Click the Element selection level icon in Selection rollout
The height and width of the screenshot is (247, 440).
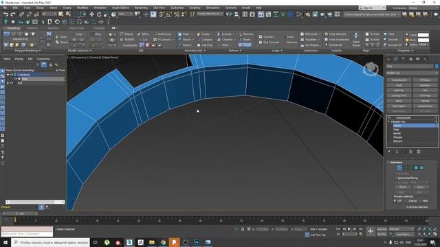(421, 167)
